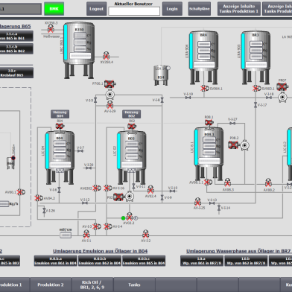Switch to the Produktion 2 tab

pyautogui.click(x=51, y=285)
